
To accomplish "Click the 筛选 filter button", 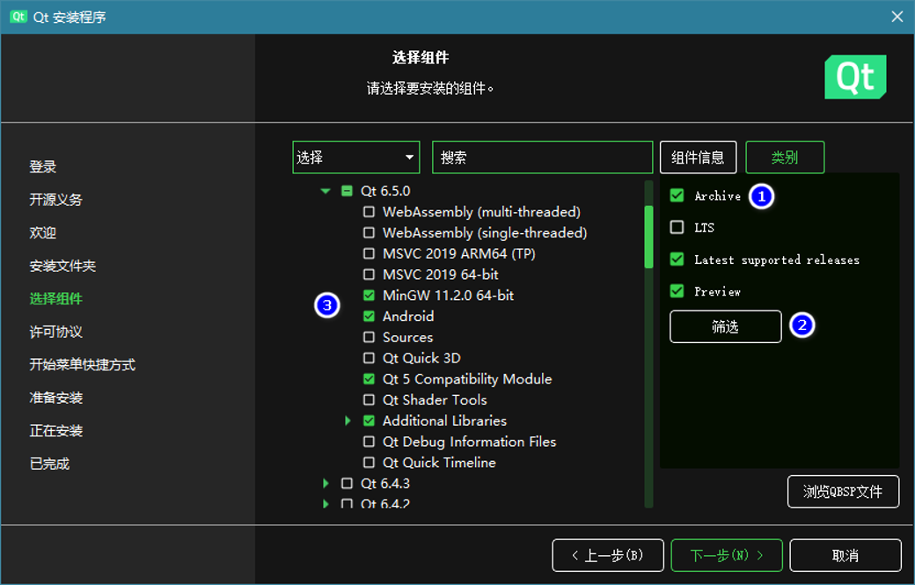I will point(725,326).
